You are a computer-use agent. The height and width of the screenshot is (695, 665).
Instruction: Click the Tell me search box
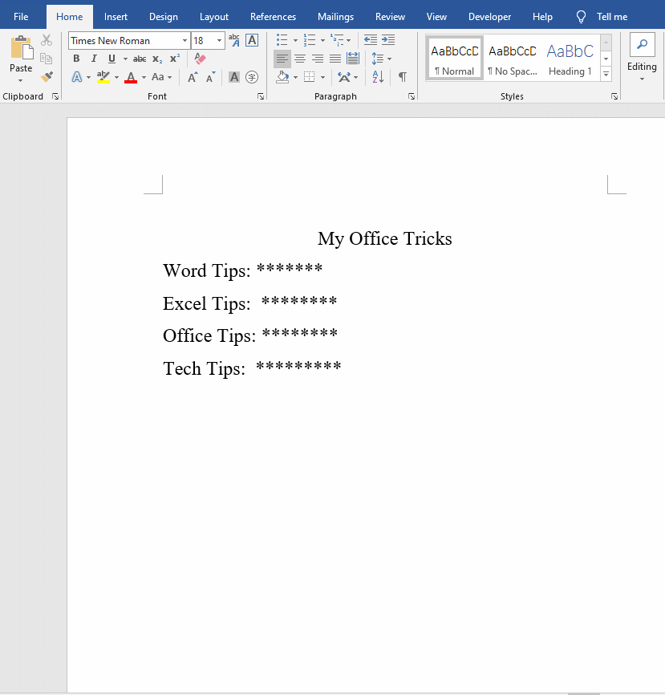[602, 17]
